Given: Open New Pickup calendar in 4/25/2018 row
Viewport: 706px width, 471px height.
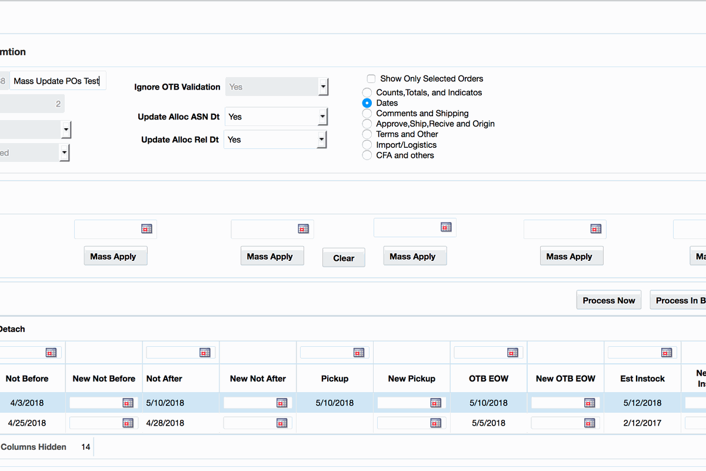Looking at the screenshot, I should coord(435,423).
